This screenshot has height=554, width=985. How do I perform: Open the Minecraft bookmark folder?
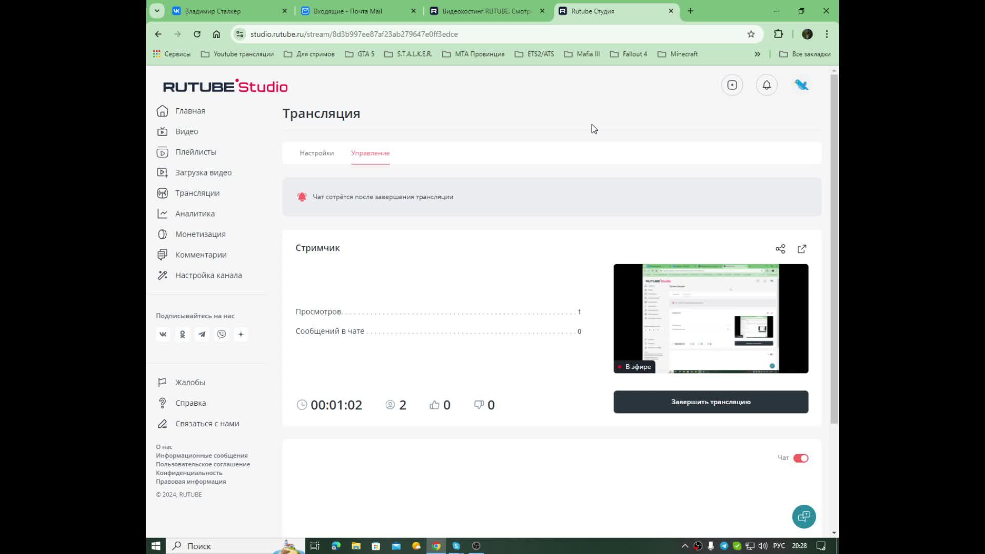[677, 54]
